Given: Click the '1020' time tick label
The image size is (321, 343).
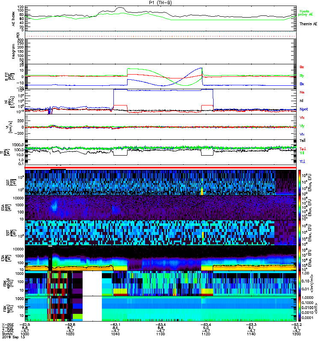Looking at the screenshot, I should 70,334.
